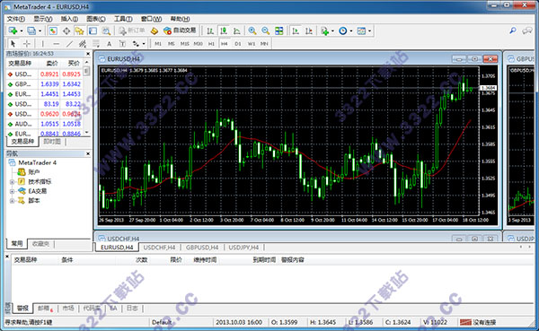
Task: Click the Zoom In magnifier icon
Action: [252, 30]
